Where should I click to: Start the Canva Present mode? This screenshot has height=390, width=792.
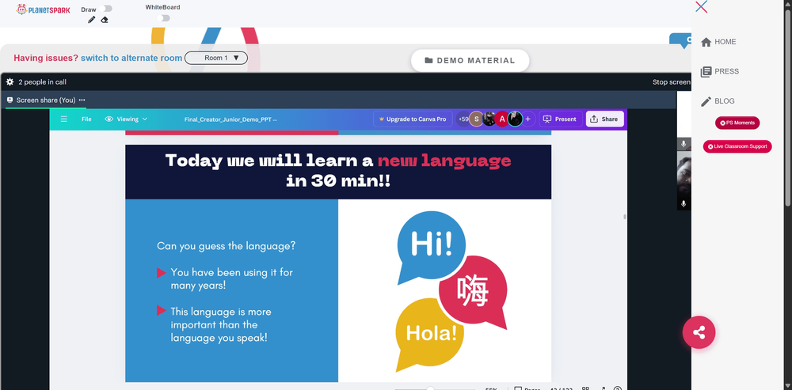pyautogui.click(x=560, y=119)
